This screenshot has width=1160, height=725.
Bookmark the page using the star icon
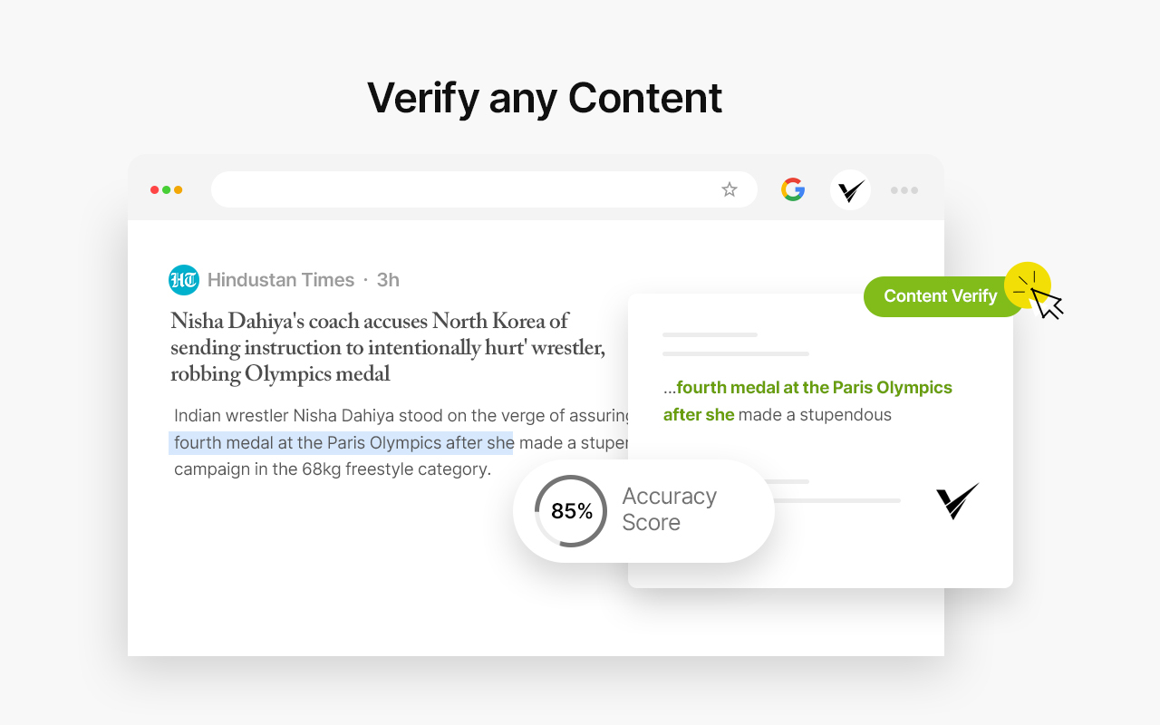point(729,189)
